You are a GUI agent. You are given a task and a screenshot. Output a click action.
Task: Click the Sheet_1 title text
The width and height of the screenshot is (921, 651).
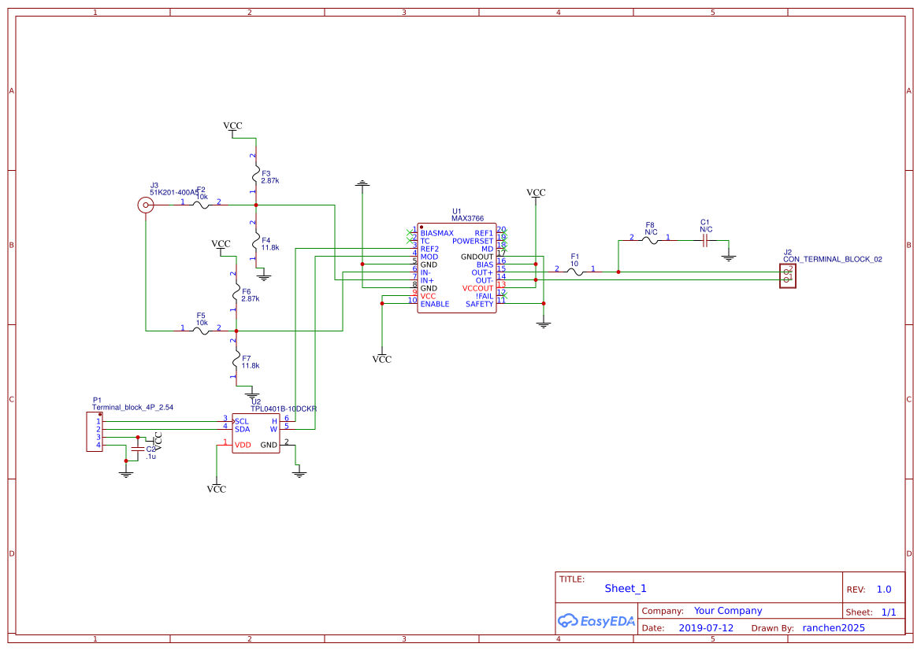(625, 588)
